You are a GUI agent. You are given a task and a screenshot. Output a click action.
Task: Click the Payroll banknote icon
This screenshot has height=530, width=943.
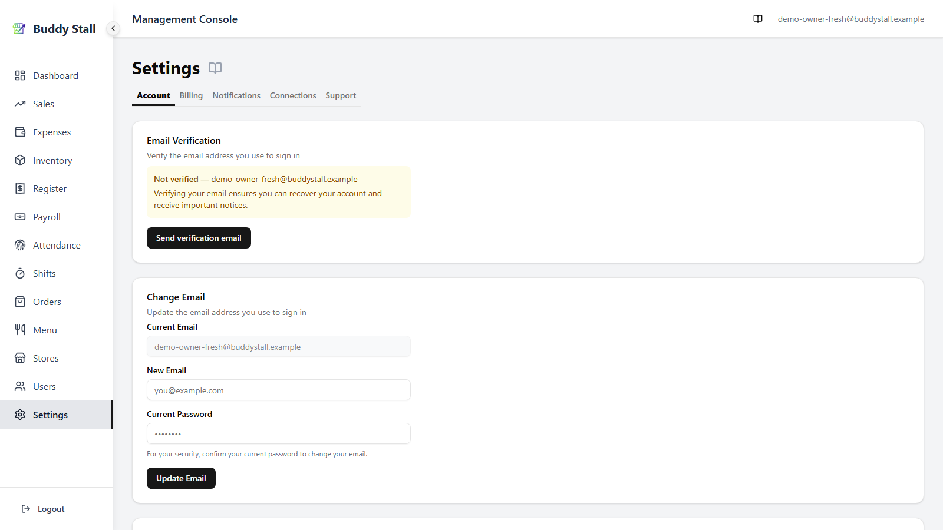click(20, 217)
